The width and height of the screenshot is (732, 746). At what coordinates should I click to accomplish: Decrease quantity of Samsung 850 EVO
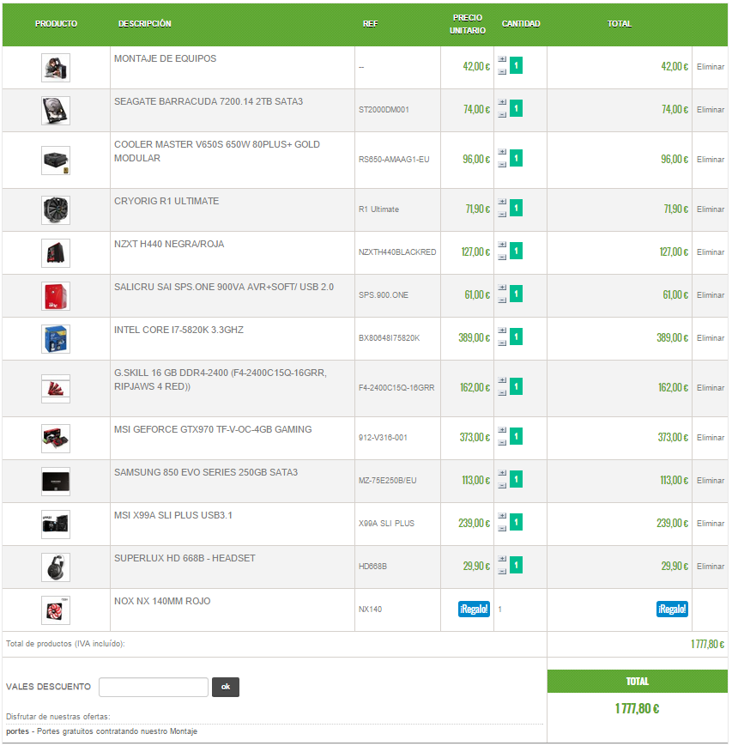(502, 486)
